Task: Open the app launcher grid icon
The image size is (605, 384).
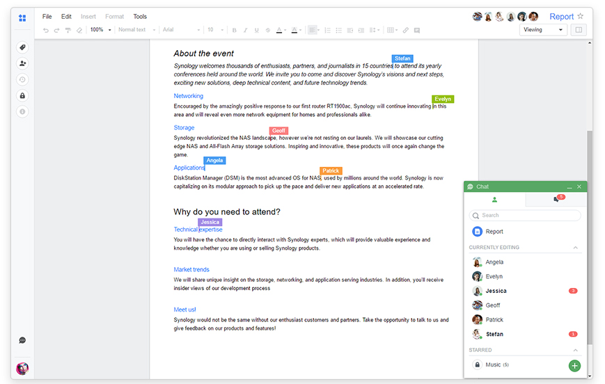Action: tap(22, 17)
